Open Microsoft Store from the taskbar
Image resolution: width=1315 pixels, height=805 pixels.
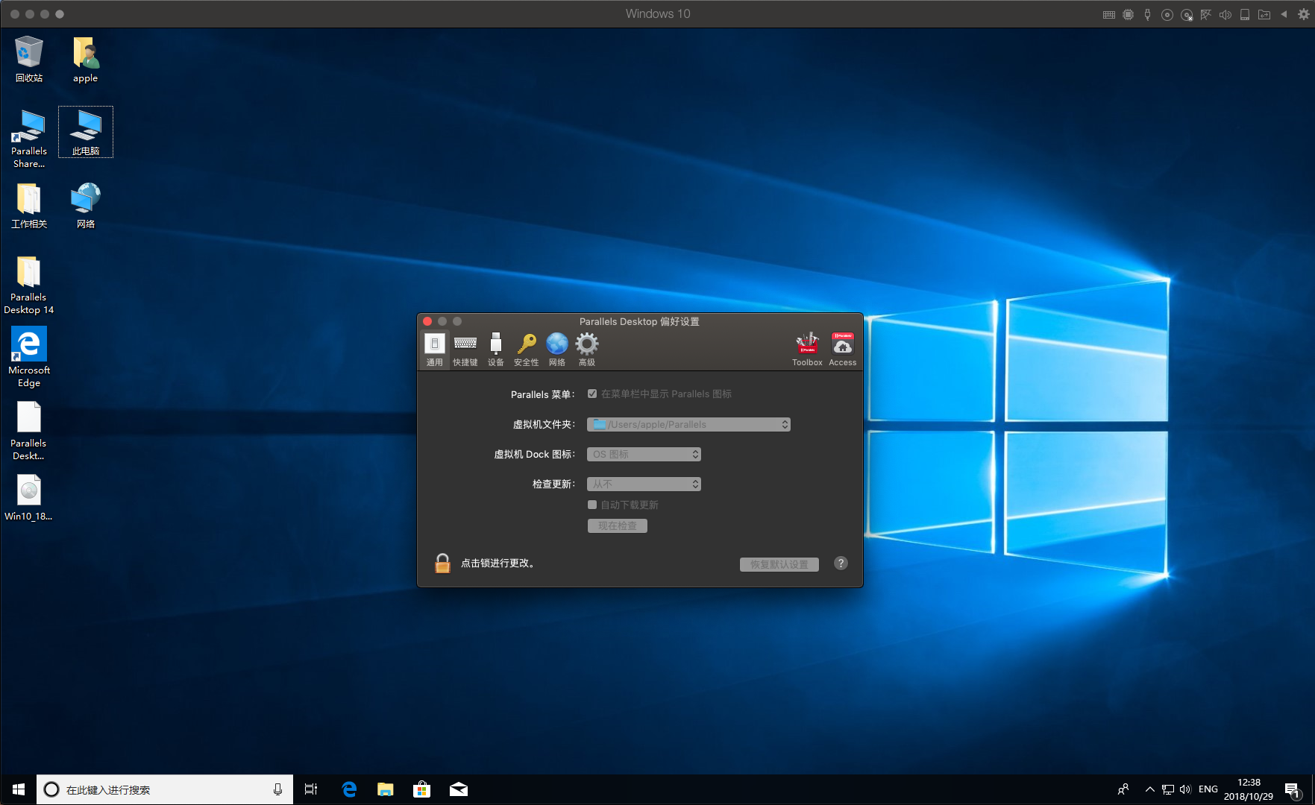pyautogui.click(x=421, y=789)
